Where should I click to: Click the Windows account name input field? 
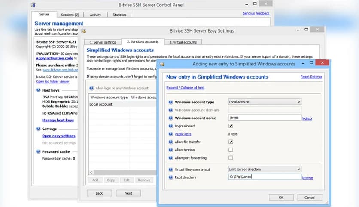click(265, 118)
